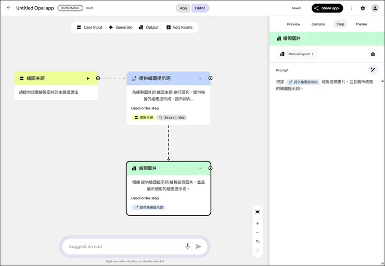The image size is (385, 266).
Task: Open the Manual layout dropdown
Action: pos(297,54)
